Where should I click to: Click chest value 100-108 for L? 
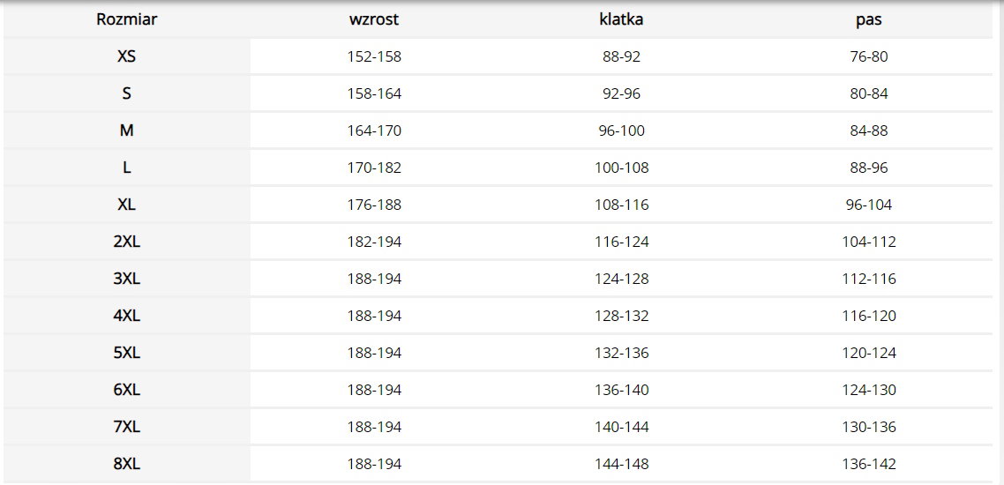tap(621, 168)
